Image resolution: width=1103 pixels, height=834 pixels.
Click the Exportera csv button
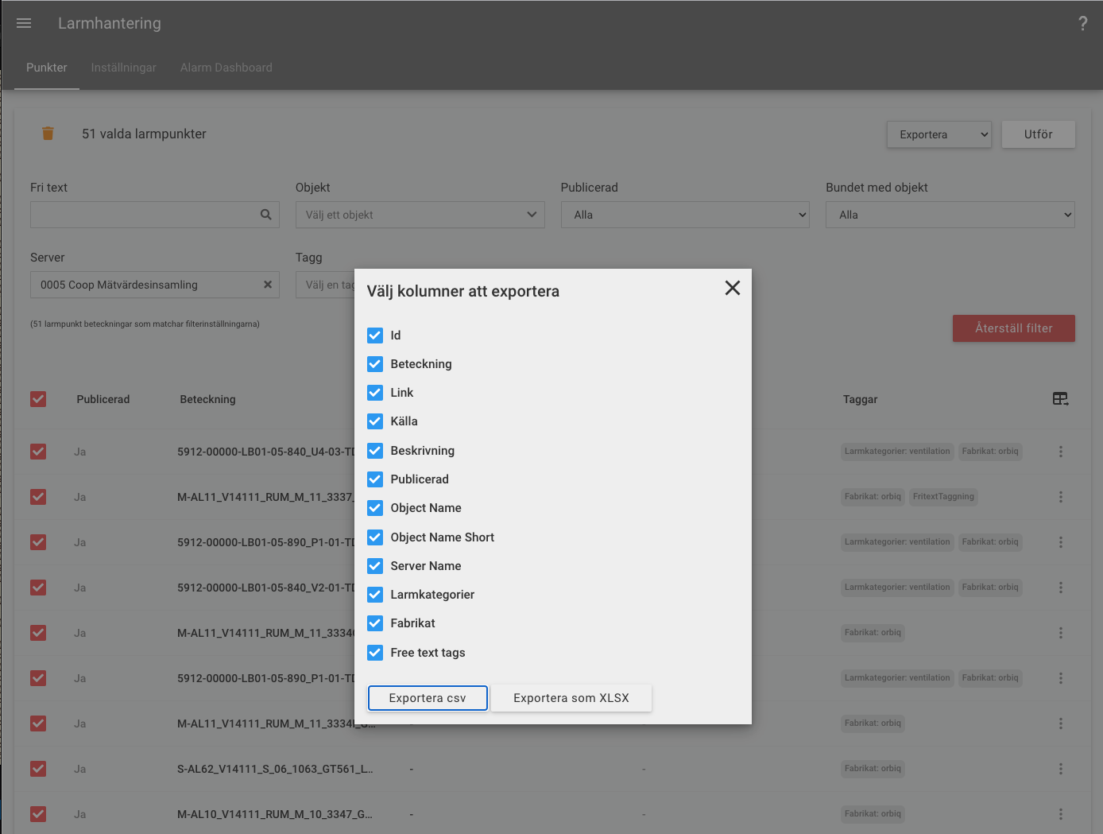coord(428,698)
